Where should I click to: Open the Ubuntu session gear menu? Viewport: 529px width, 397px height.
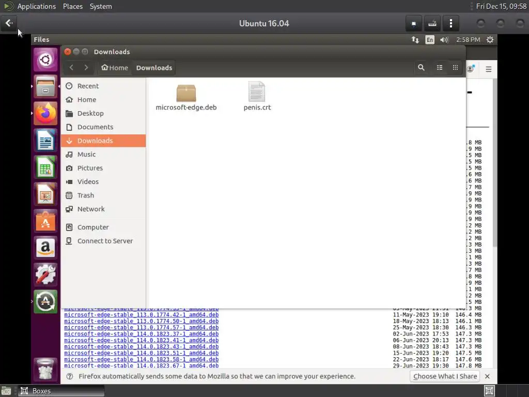click(490, 40)
